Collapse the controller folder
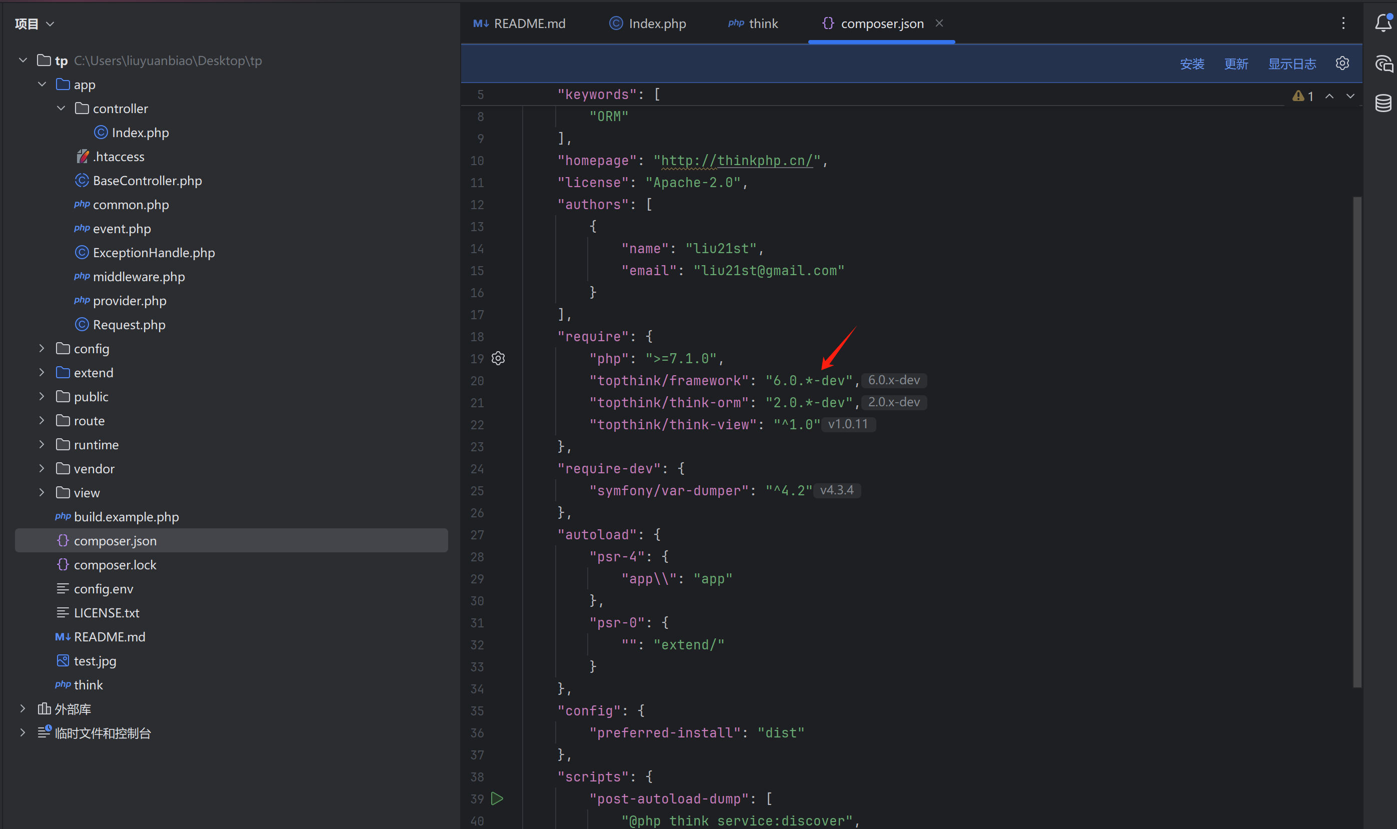 (61, 109)
